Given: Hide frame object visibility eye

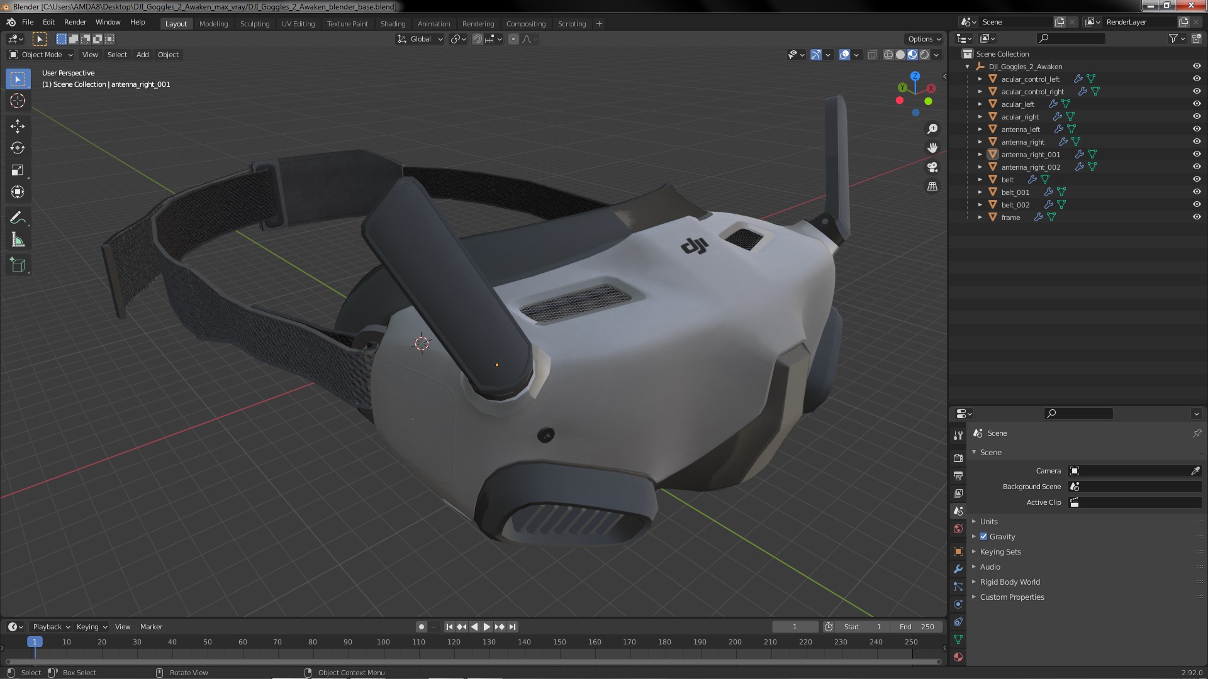Looking at the screenshot, I should [x=1197, y=217].
